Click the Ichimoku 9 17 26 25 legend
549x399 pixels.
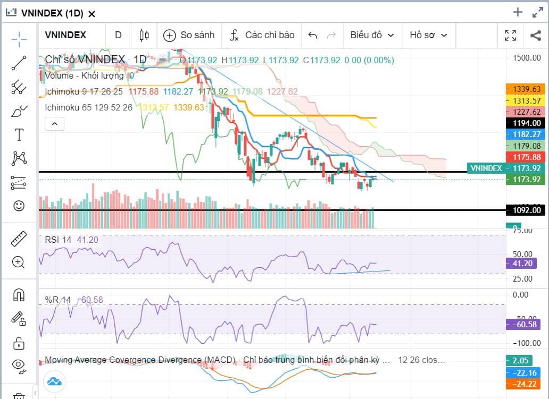coord(84,91)
